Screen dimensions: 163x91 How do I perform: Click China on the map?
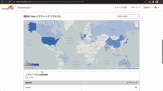[x=114, y=42]
